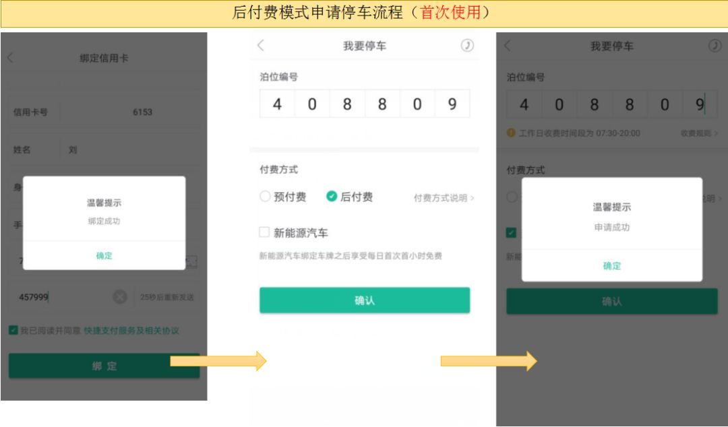Select the 预付费 payment radio button
Image resolution: width=728 pixels, height=427 pixels.
click(x=264, y=197)
